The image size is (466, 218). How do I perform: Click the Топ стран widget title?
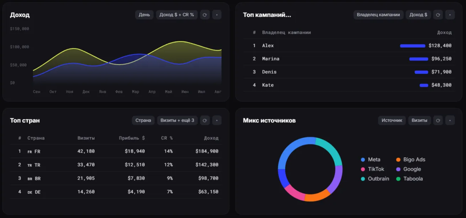click(x=25, y=121)
